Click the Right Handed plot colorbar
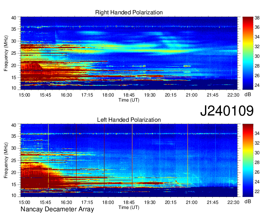This screenshot has width=264, height=214. tap(248, 53)
